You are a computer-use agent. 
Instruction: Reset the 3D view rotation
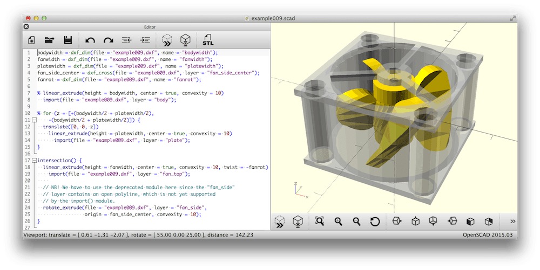point(375,221)
